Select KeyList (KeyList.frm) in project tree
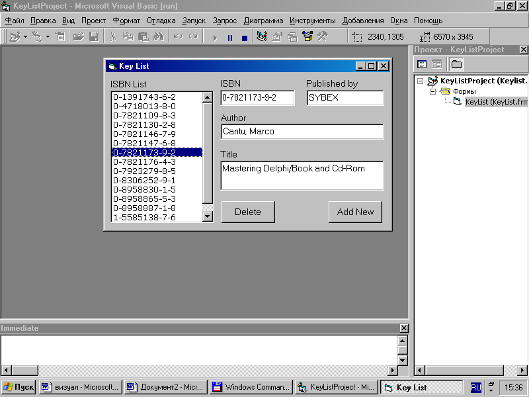This screenshot has width=529, height=397. (x=496, y=102)
